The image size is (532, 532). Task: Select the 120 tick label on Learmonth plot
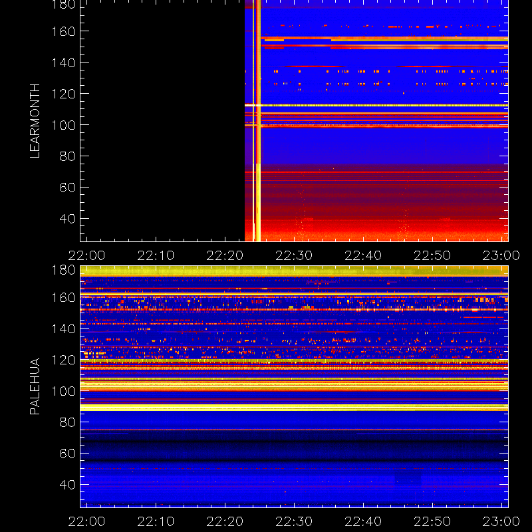tap(63, 94)
